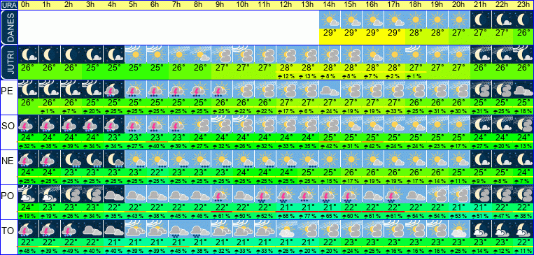Viewport: 534px width, 255px height.
Task: Click the NE 14h sunny icon
Action: (x=330, y=159)
